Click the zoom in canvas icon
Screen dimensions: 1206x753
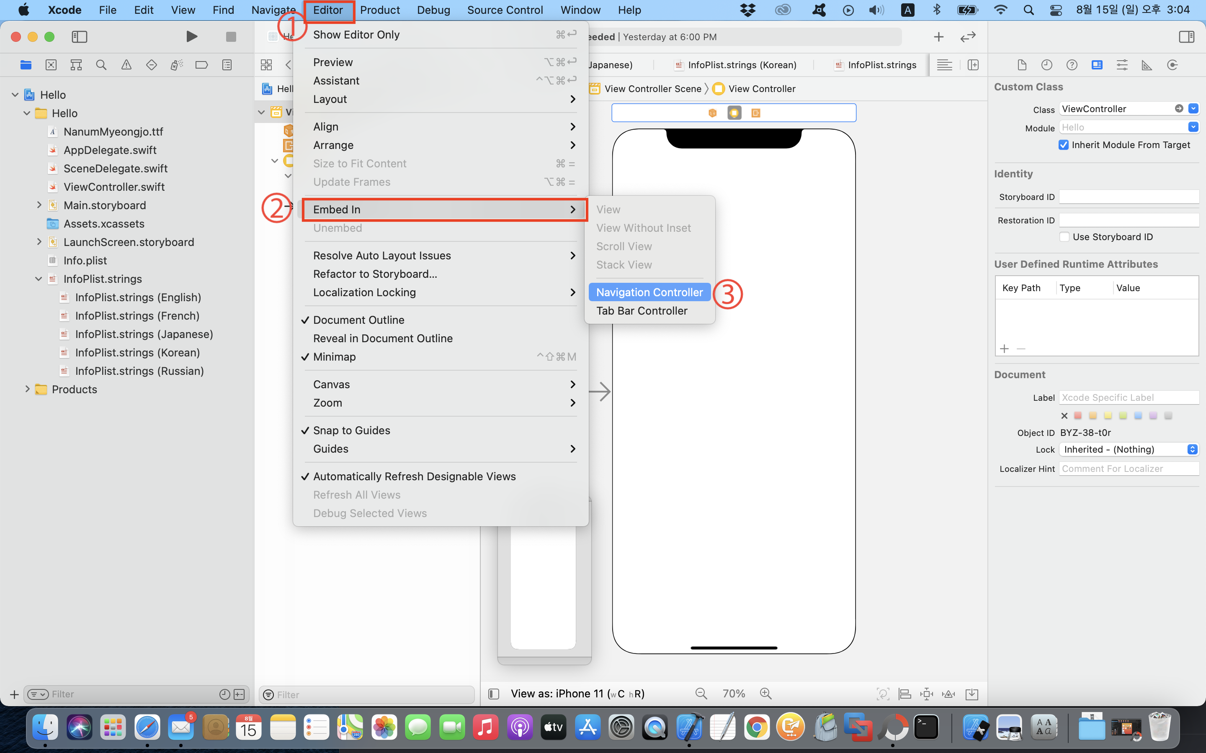(765, 694)
